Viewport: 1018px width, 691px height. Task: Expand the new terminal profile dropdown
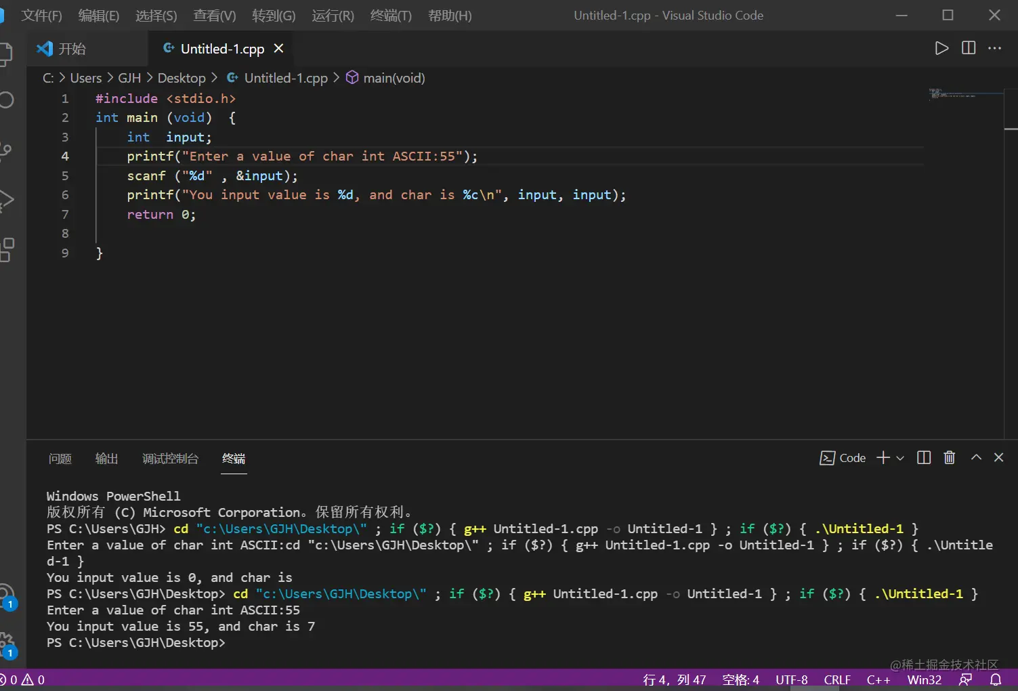pyautogui.click(x=900, y=459)
